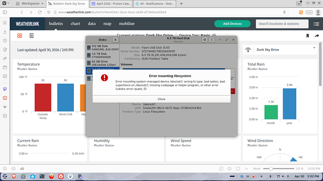Go forward in browser history
This screenshot has height=181, width=323.
[x=31, y=12]
